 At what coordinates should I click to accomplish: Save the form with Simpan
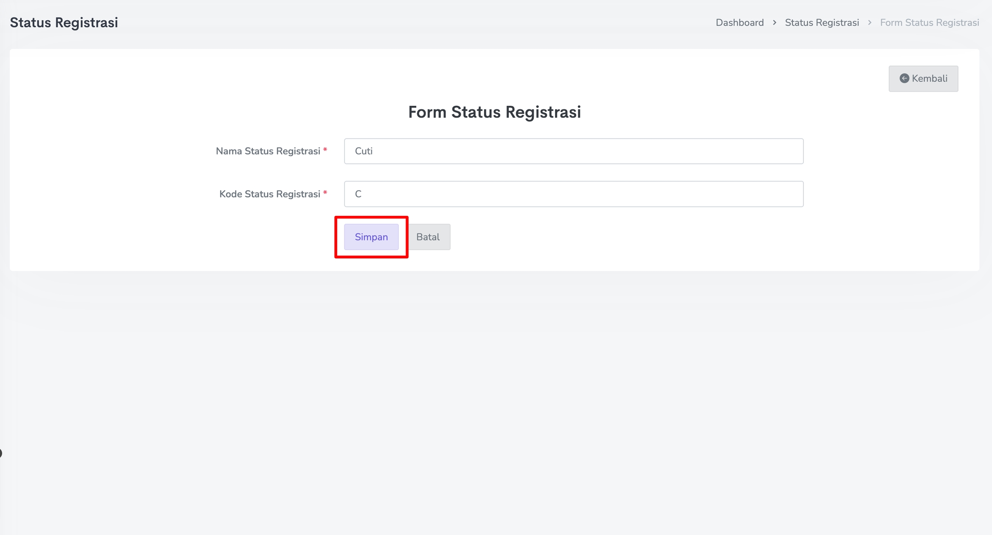[x=371, y=237]
